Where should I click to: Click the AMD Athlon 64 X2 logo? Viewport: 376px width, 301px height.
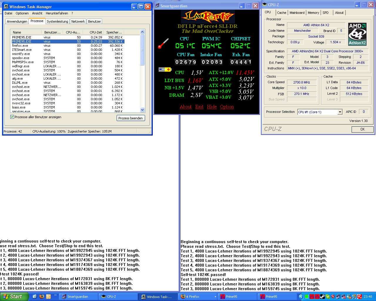pyautogui.click(x=357, y=34)
